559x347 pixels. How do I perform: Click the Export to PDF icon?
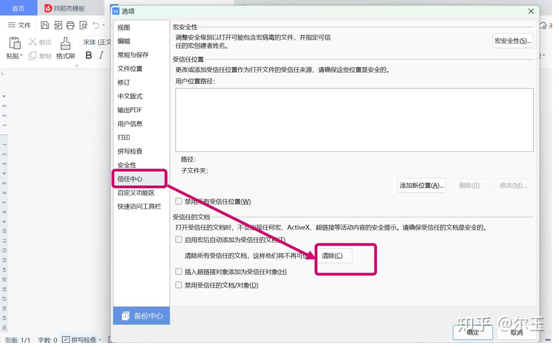point(58,25)
